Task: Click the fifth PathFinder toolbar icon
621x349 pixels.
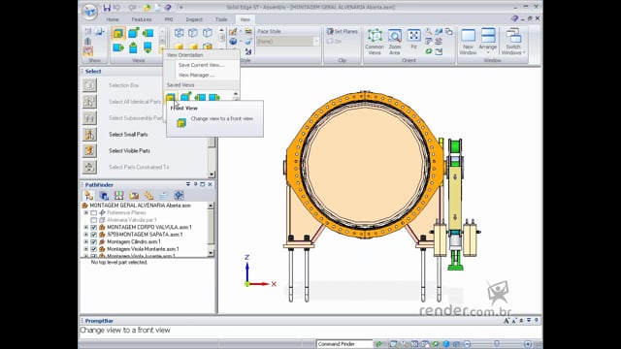Action: (x=148, y=195)
